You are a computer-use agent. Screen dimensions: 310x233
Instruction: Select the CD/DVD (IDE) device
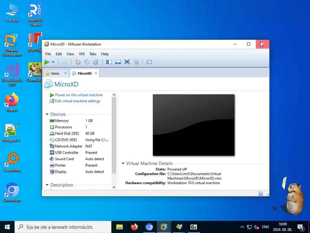tap(79, 140)
